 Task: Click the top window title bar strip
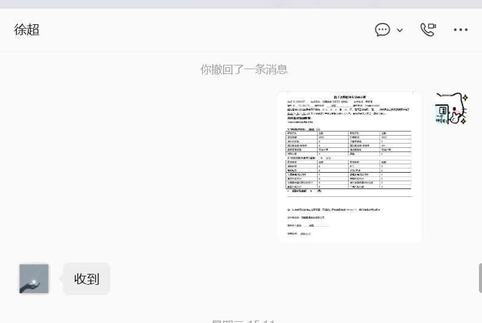pos(241,4)
